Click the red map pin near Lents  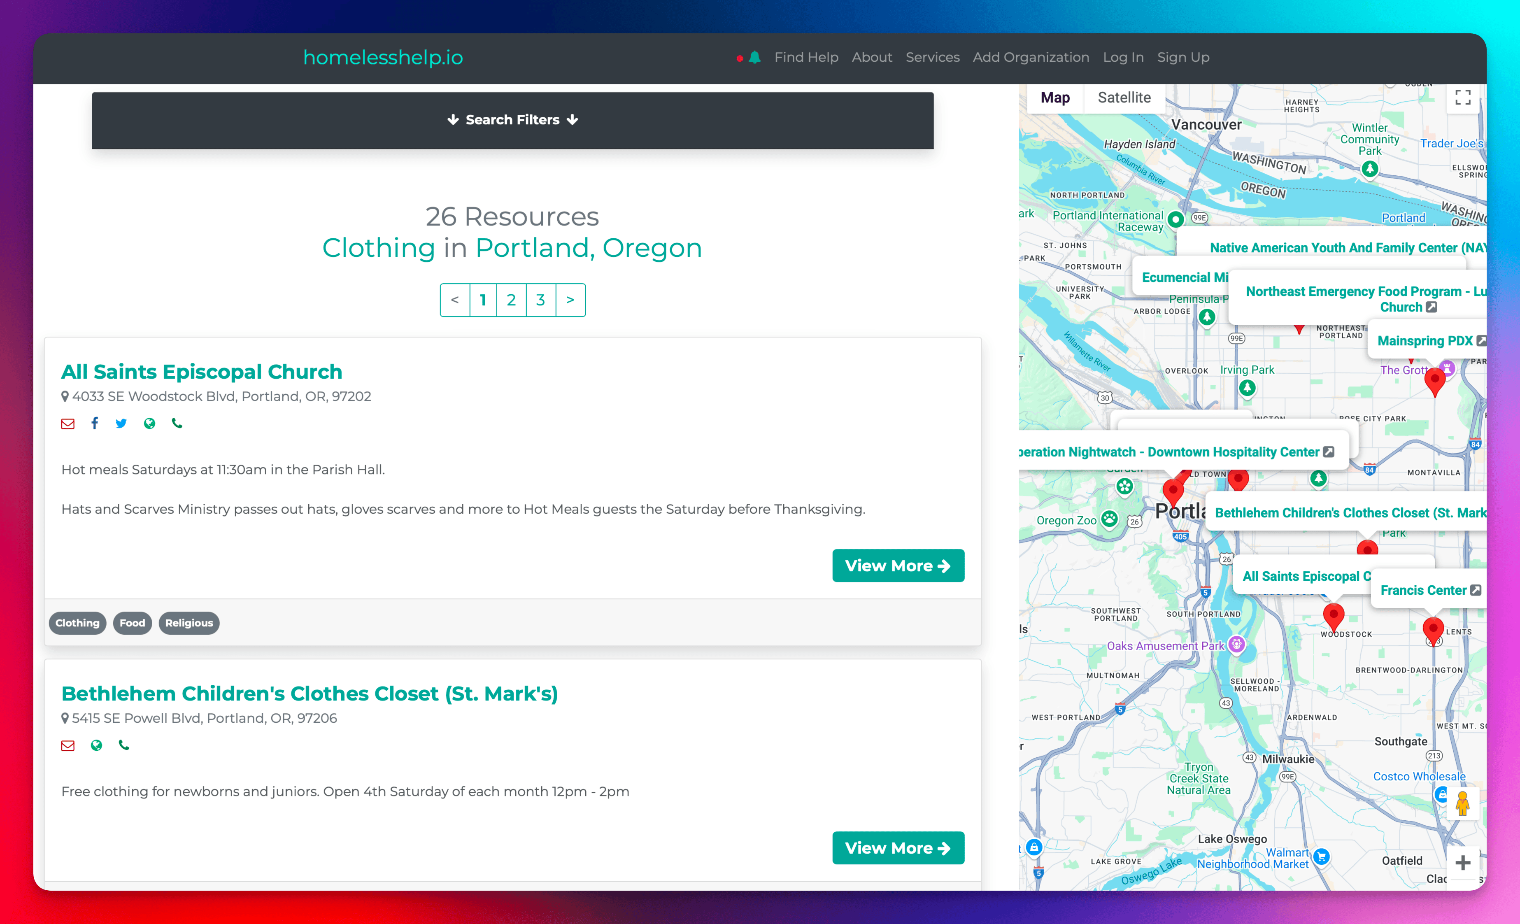point(1433,631)
